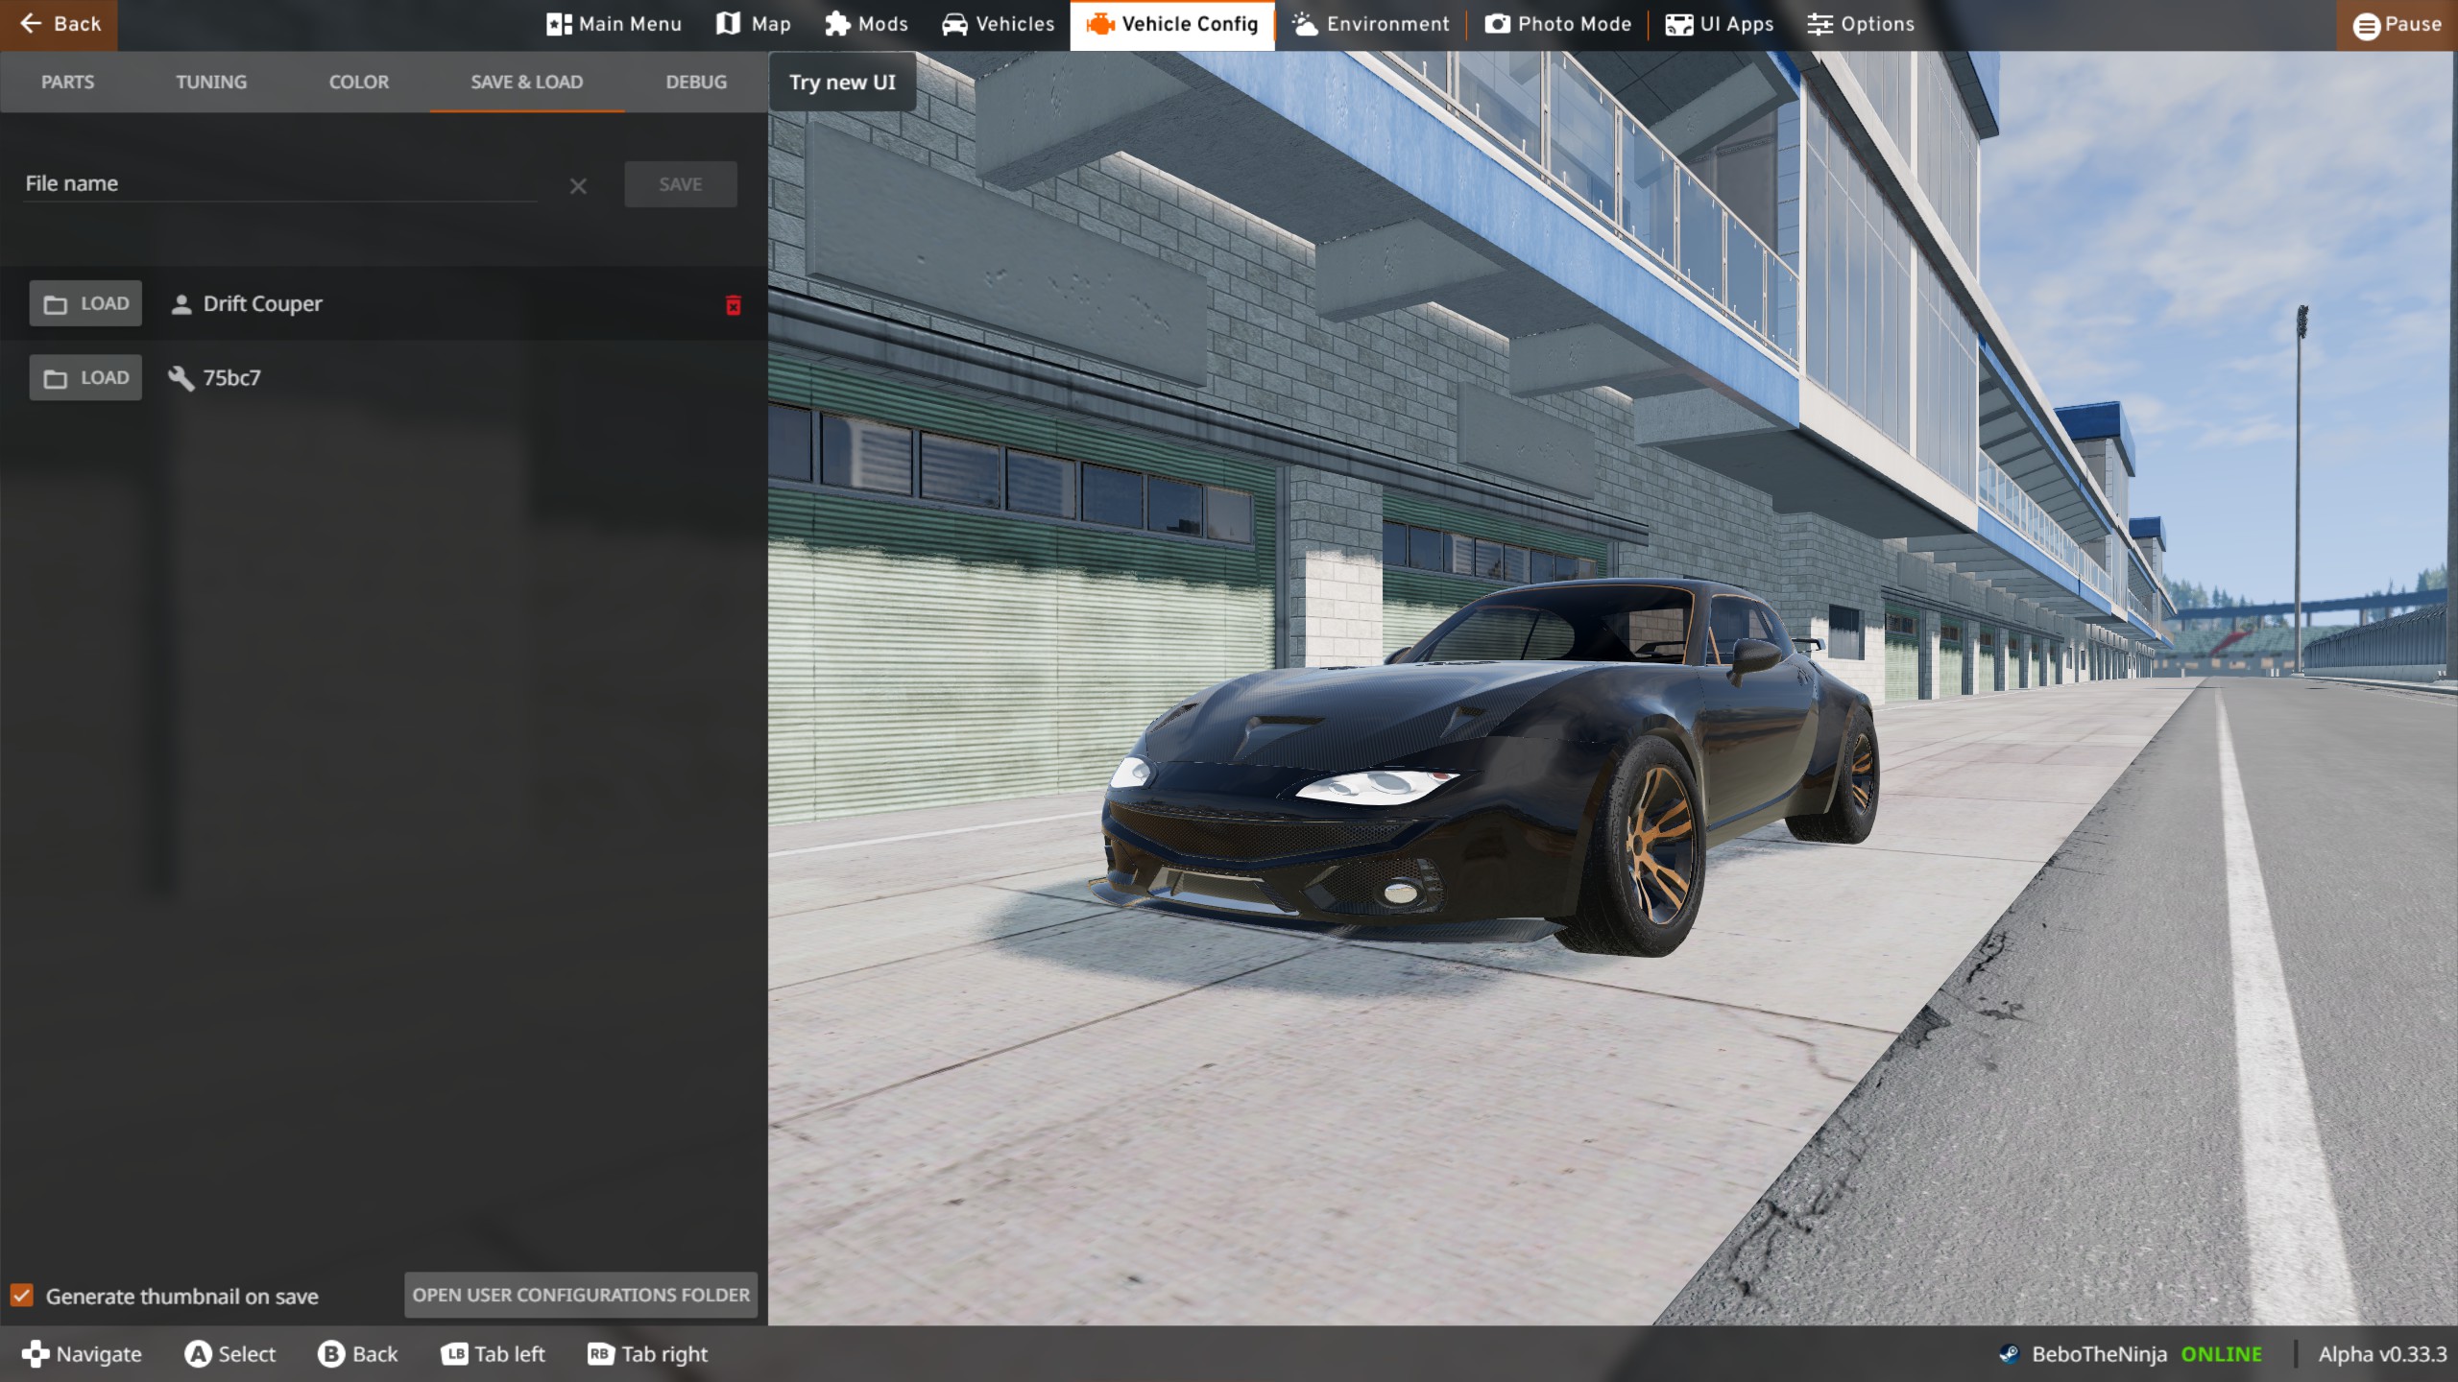Click the Pause button
Viewport: 2458px width, 1382px height.
point(2397,25)
